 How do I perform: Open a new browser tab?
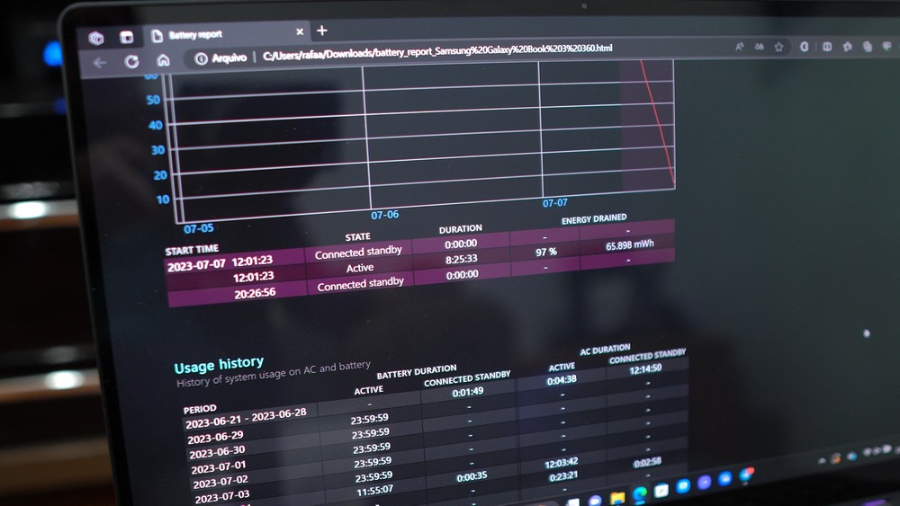tap(322, 31)
